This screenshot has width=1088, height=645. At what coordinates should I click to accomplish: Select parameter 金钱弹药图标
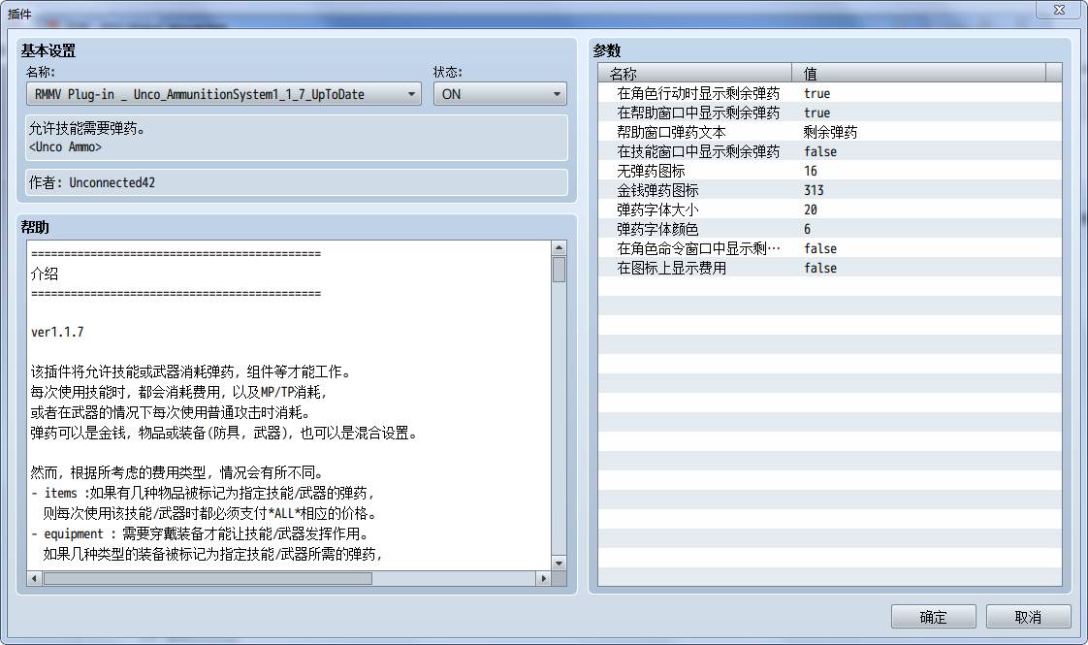tap(657, 190)
